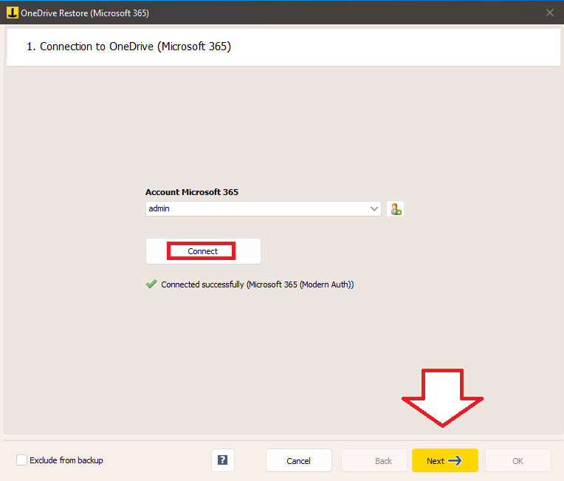Click the disabled OK button

click(517, 460)
